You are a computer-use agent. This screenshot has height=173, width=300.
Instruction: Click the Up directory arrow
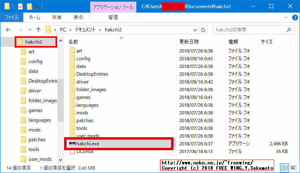pyautogui.click(x=38, y=30)
